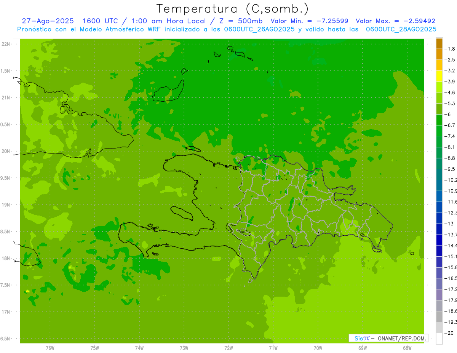Click the '69W' longitude label
Image resolution: width=457 pixels, height=353 pixels.
(x=363, y=348)
